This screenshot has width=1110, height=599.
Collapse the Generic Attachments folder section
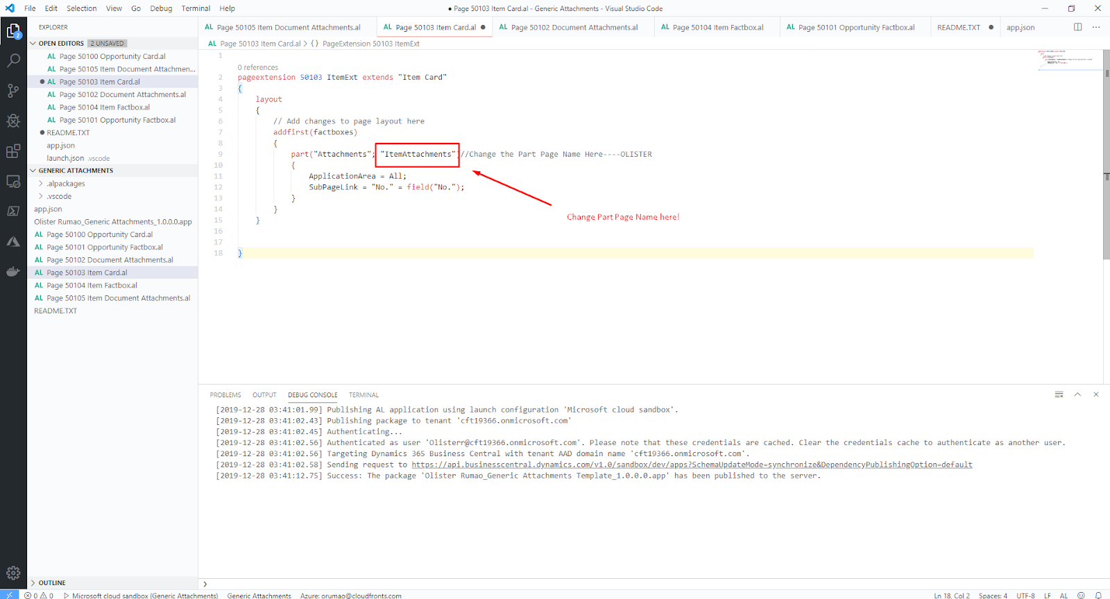pos(33,171)
